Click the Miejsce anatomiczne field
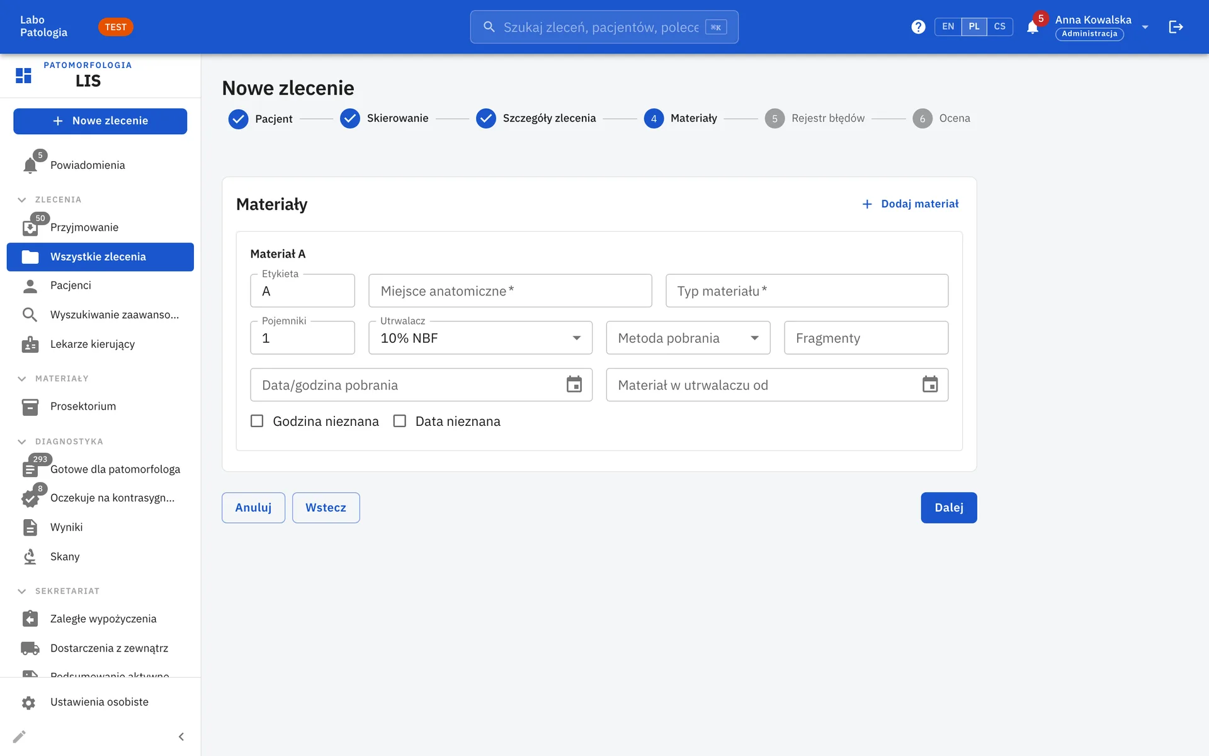 [x=510, y=290]
